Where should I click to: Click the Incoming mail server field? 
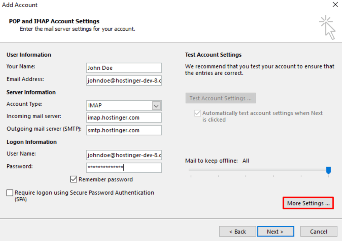pyautogui.click(x=124, y=118)
